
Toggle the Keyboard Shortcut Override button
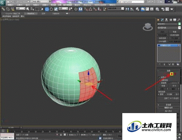click(x=81, y=9)
